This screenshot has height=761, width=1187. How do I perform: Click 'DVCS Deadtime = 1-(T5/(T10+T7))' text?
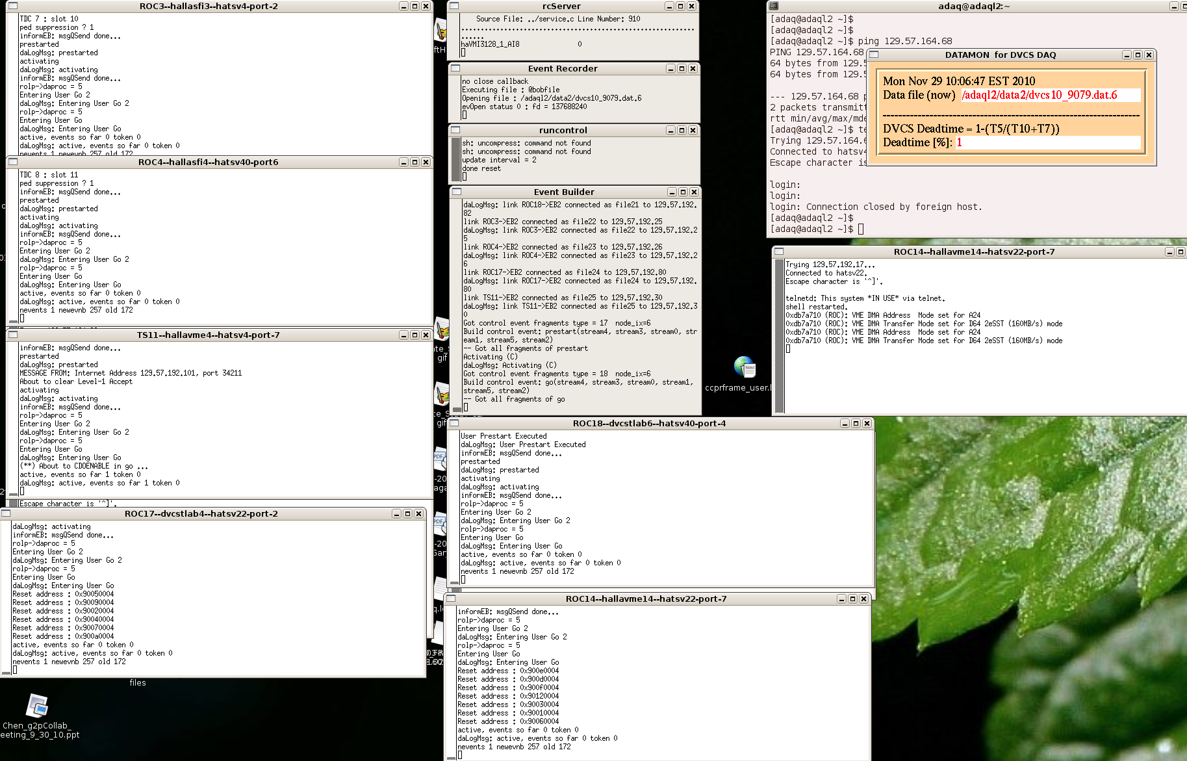coord(971,129)
